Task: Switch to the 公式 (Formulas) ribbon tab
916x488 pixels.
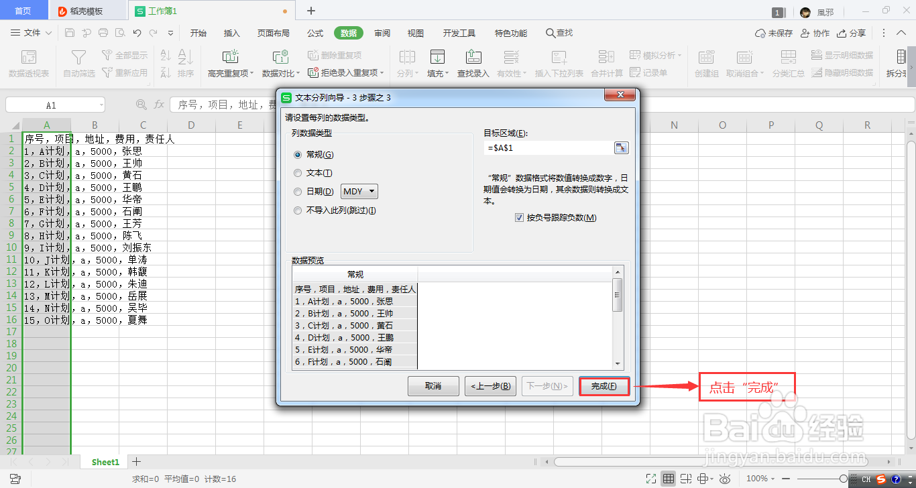Action: point(314,32)
